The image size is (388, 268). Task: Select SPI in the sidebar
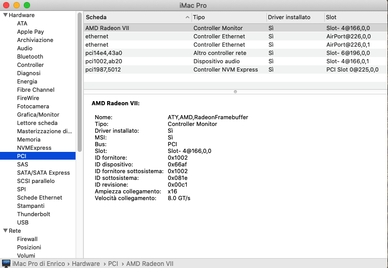[21, 189]
